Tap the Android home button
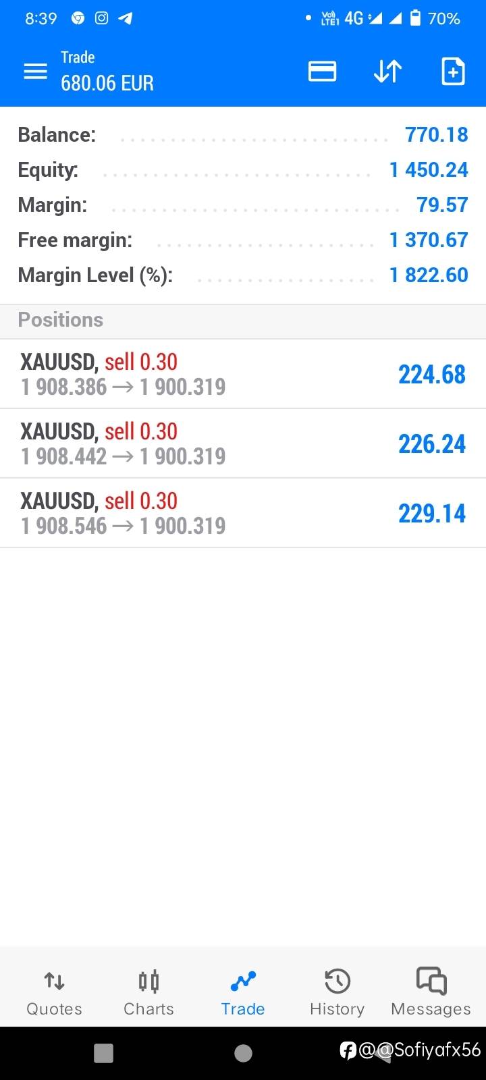This screenshot has height=1080, width=486. (x=243, y=1053)
